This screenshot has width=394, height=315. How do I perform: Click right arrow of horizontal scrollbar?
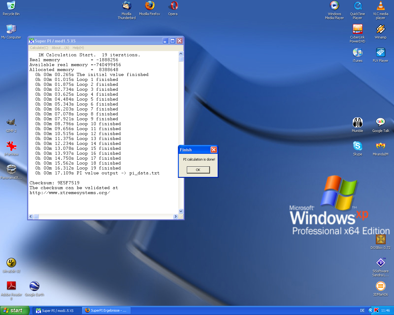[175, 217]
